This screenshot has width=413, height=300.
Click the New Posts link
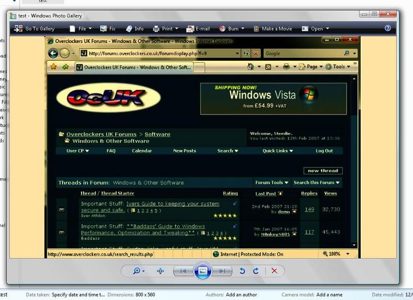click(184, 151)
